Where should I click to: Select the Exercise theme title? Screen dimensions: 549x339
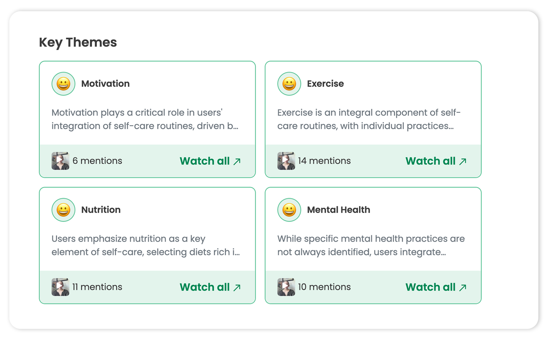pos(325,84)
